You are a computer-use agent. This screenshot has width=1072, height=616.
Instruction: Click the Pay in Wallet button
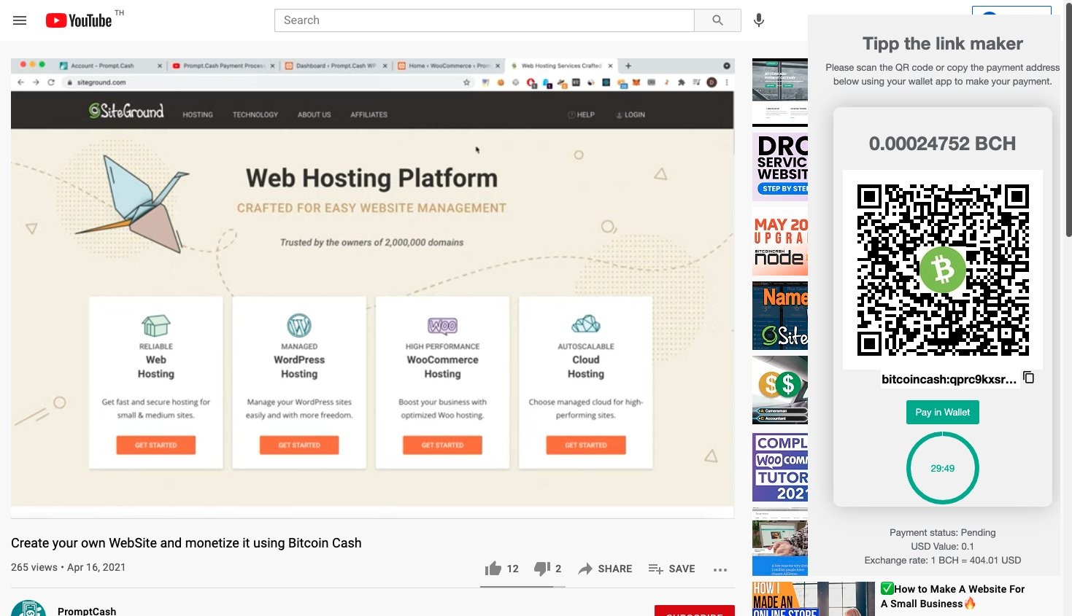(942, 412)
